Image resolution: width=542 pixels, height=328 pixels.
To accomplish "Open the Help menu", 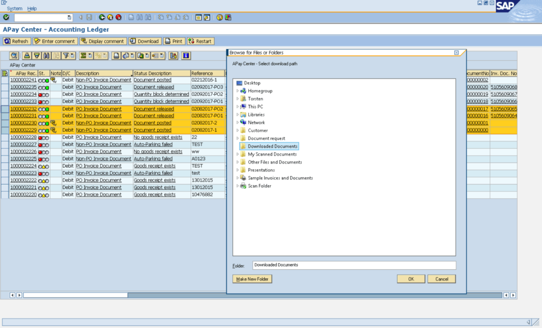I will pyautogui.click(x=32, y=8).
